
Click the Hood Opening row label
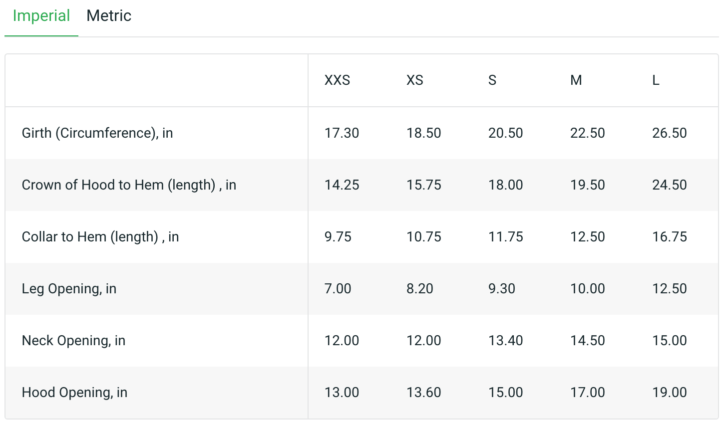point(74,393)
